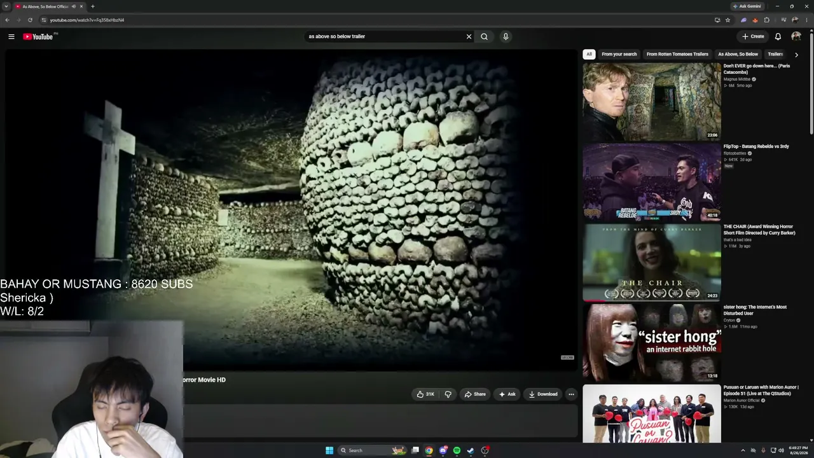Download the video
814x458 pixels.
click(x=543, y=394)
